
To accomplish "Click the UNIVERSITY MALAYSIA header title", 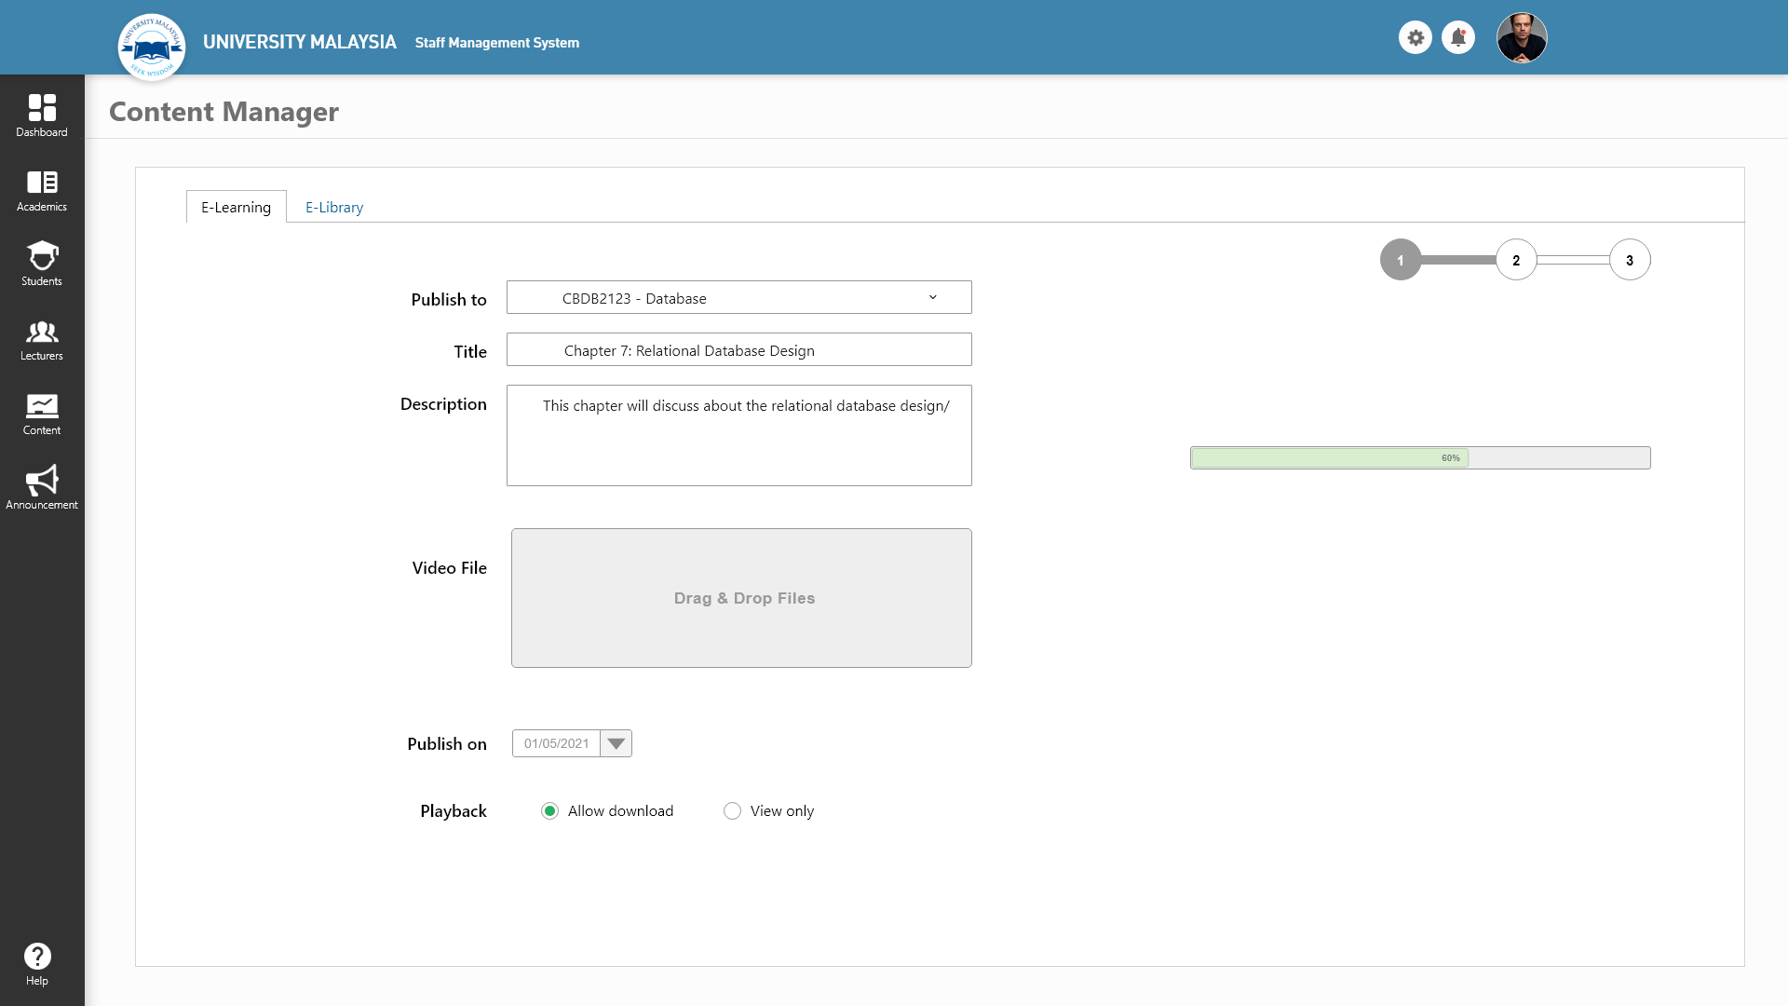I will (x=300, y=42).
